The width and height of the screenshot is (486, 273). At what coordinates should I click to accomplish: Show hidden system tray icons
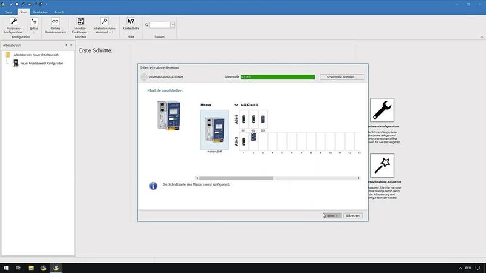click(460, 268)
